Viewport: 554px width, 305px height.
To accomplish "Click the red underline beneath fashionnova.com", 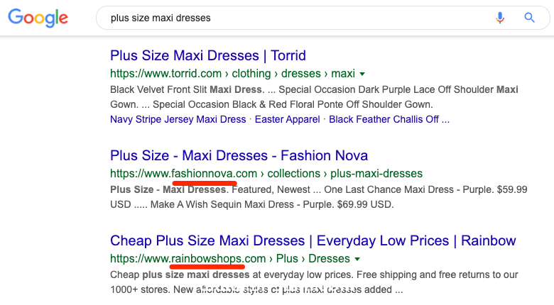I will click(204, 182).
